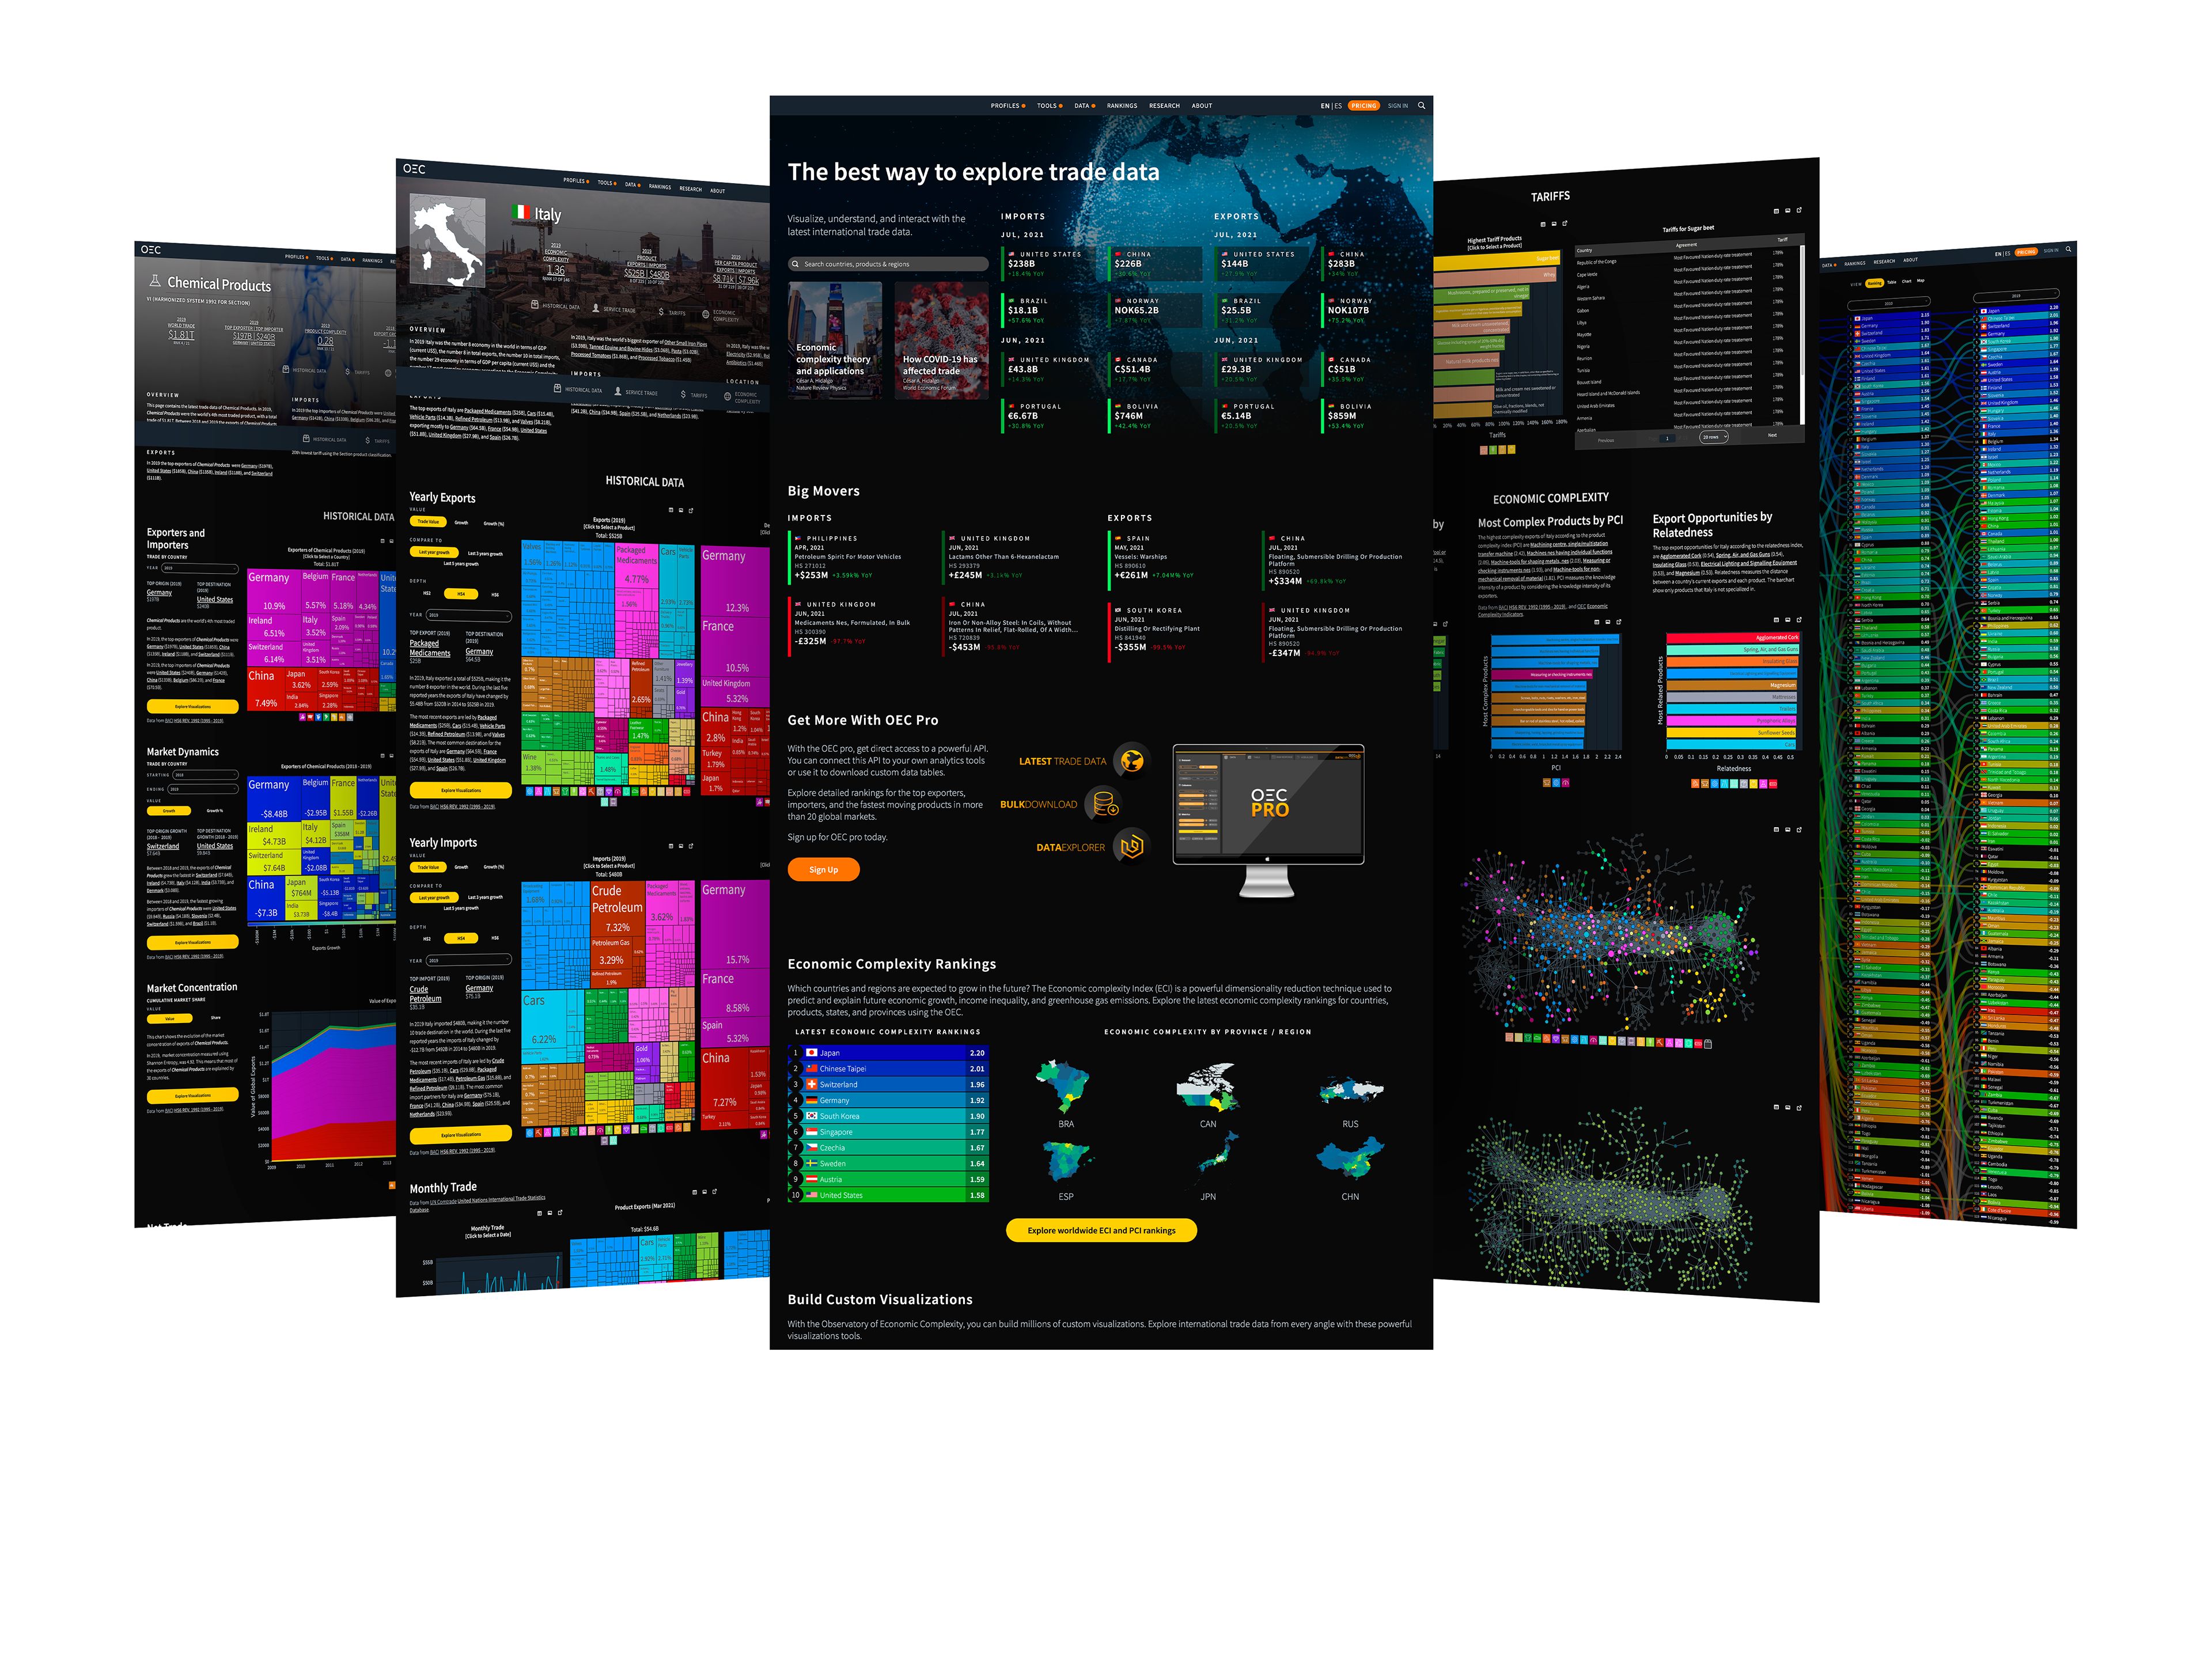Viewport: 2212px width, 1659px height.
Task: Click the Switzerland flag in the ECI rankings list
Action: tap(812, 1084)
